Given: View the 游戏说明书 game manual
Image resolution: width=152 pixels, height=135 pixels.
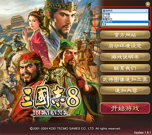Looking at the screenshot, I should coord(125,57).
